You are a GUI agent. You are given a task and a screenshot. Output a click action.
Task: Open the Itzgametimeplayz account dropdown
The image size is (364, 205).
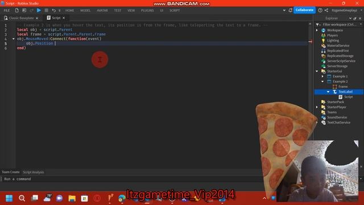[x=346, y=10]
